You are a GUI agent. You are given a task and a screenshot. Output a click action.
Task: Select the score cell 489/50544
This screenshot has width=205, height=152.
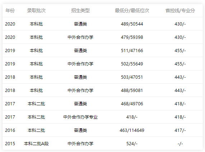pos(132,24)
